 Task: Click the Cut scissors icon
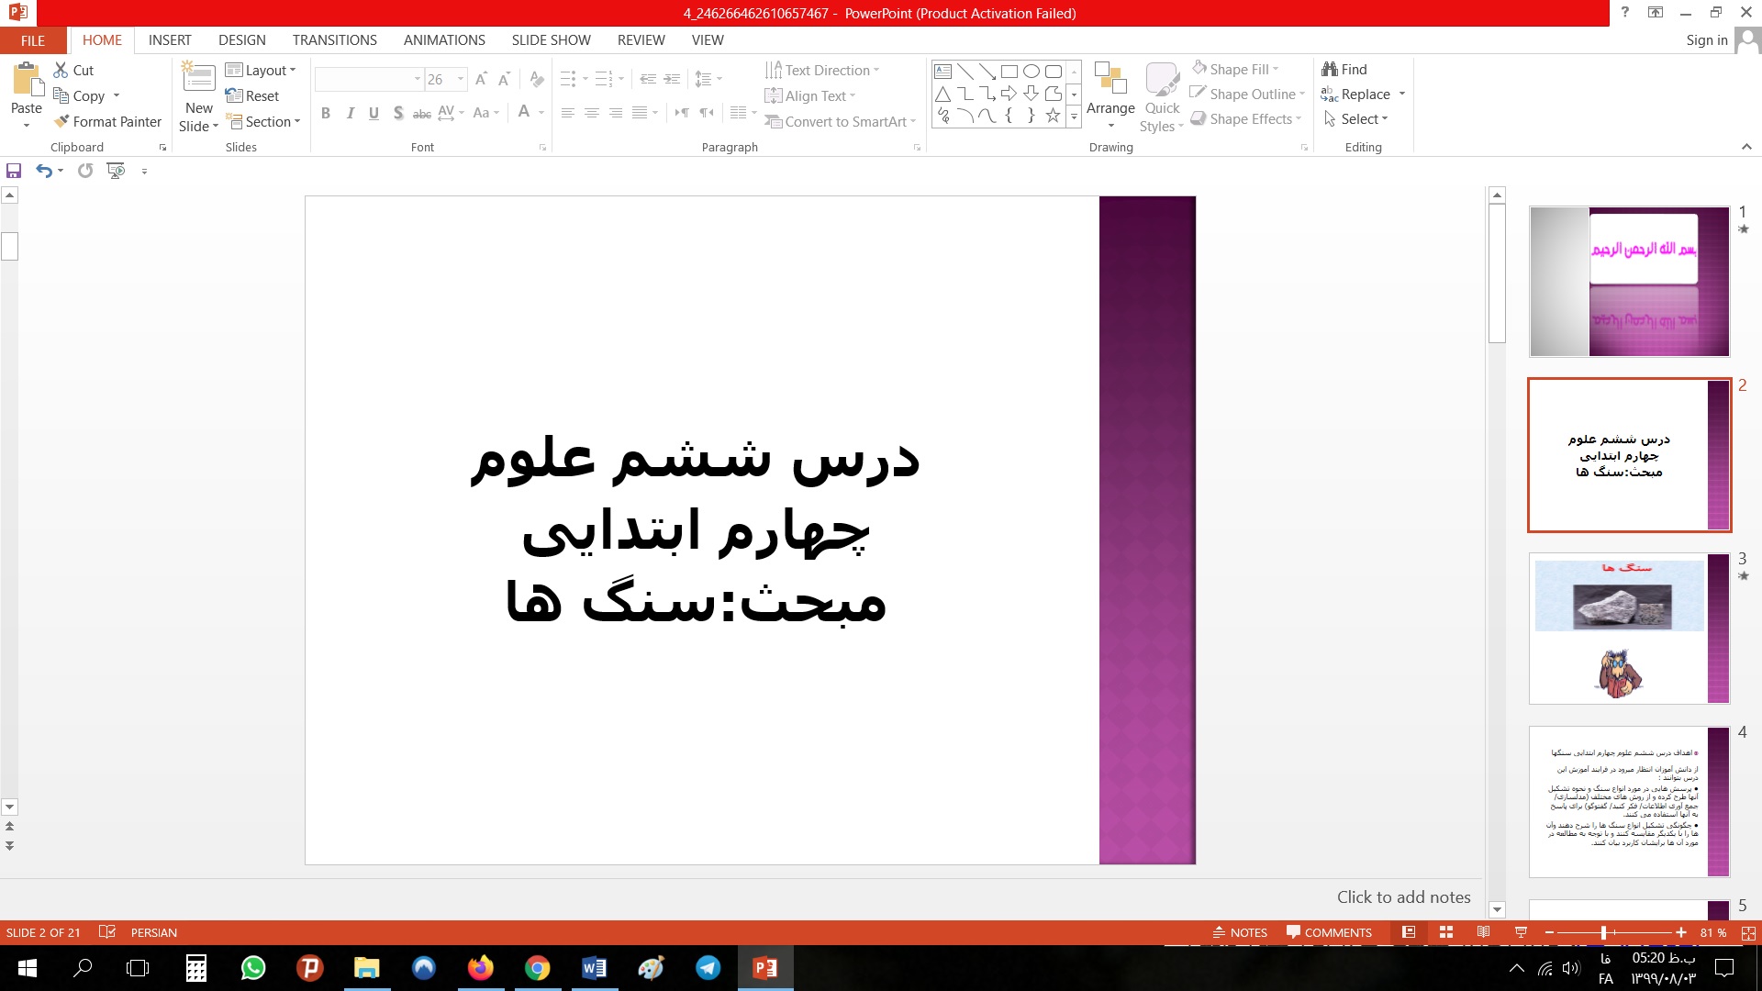point(61,70)
